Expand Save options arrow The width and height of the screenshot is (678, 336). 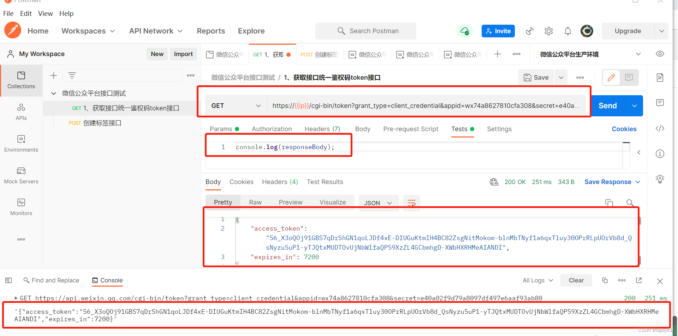point(561,78)
